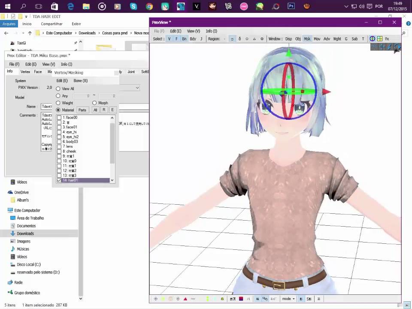Open the Disp window in PmxView
The height and width of the screenshot is (309, 412).
(x=289, y=39)
